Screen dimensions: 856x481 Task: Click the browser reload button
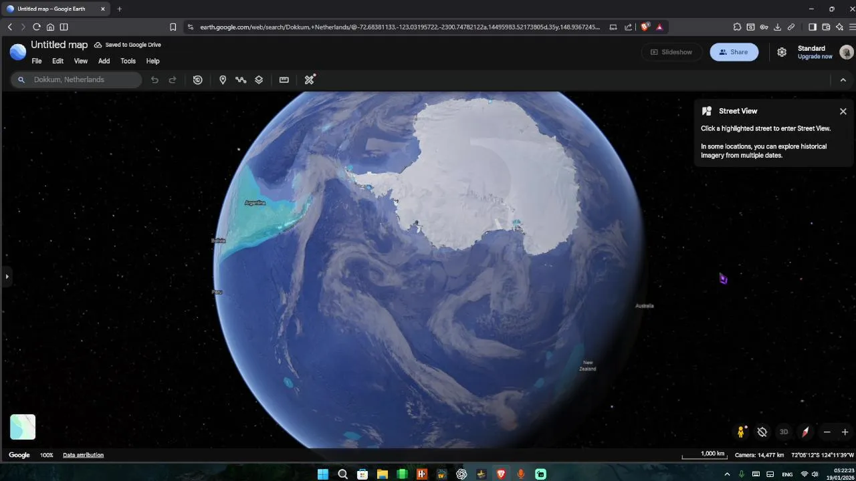click(37, 27)
